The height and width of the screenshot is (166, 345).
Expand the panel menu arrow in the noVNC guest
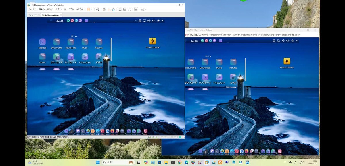297,40
